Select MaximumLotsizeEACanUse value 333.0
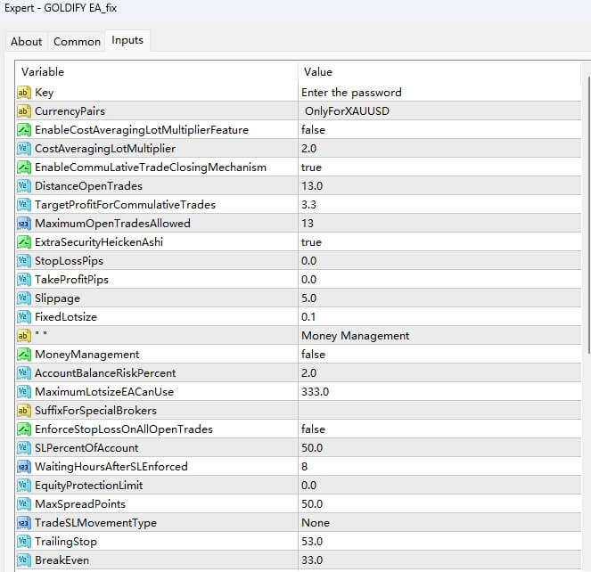Viewport: 591px width, 572px height. 315,391
